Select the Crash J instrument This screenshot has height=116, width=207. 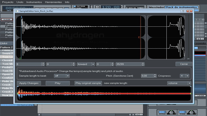pyautogui.click(x=7, y=92)
